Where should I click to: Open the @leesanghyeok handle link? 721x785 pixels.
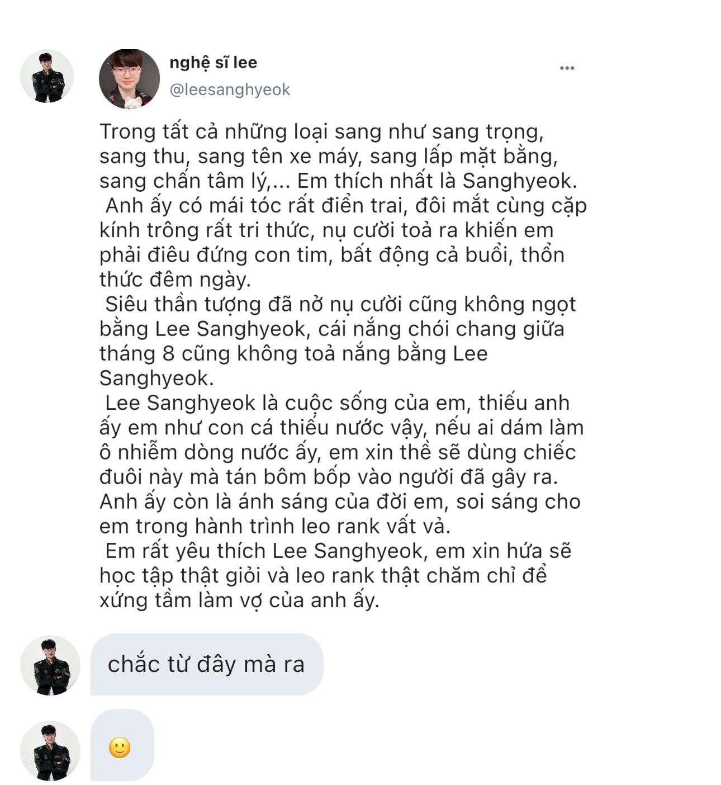[229, 89]
